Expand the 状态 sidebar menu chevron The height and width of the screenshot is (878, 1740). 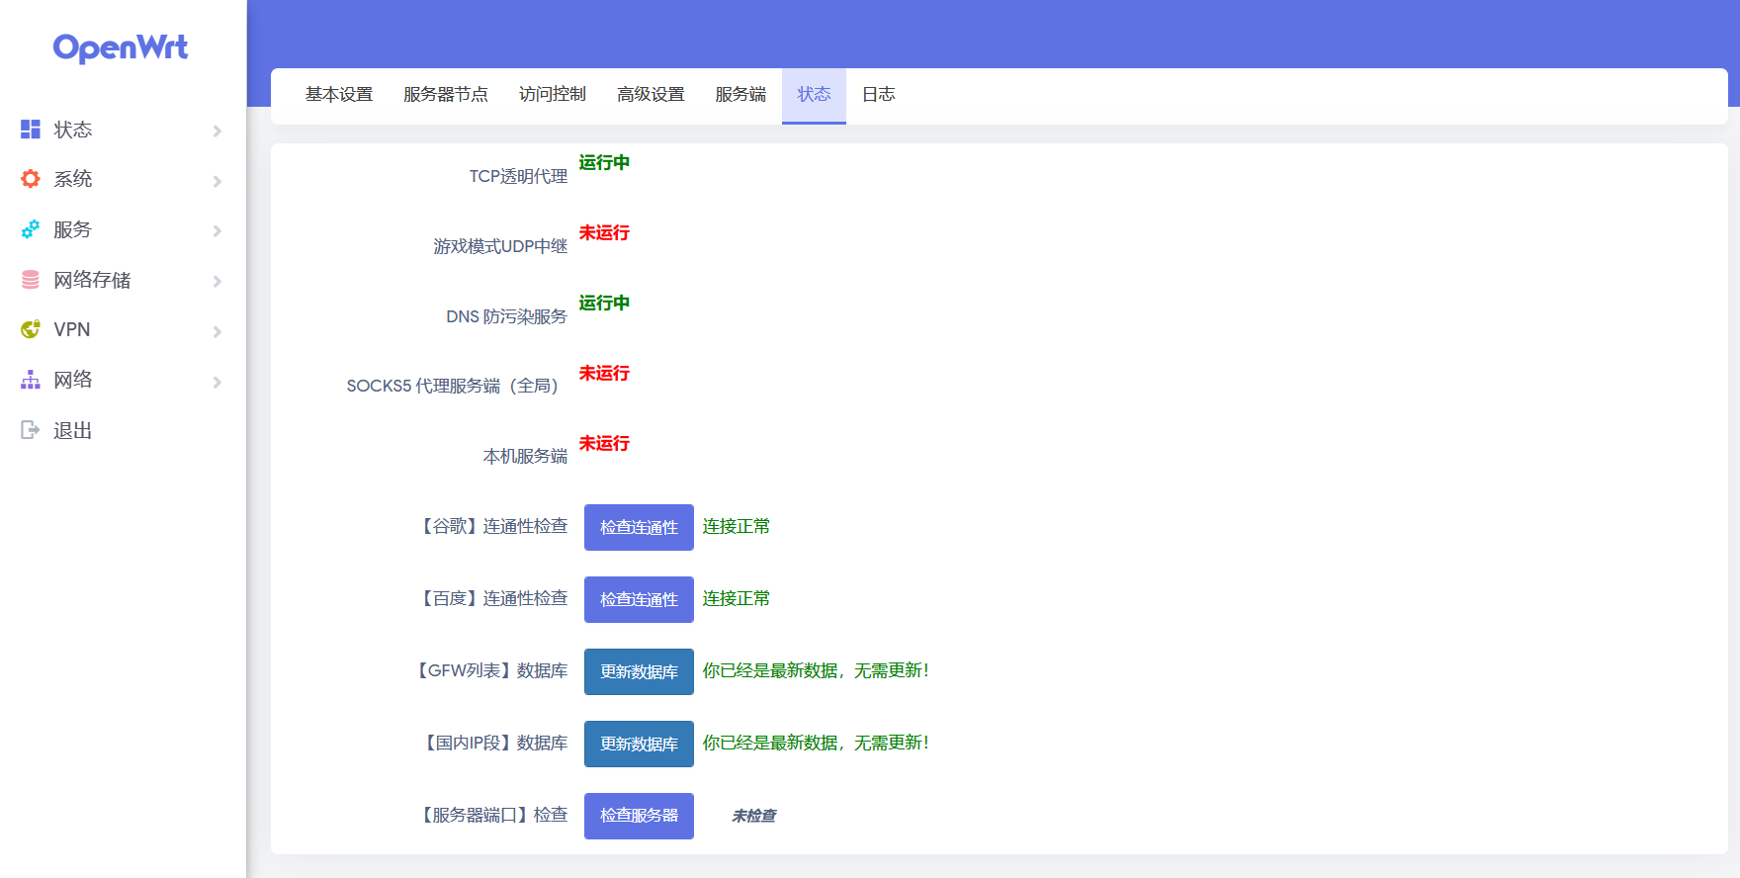[217, 131]
